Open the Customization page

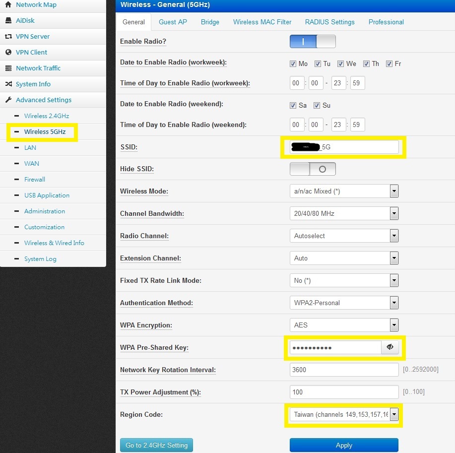tap(44, 227)
